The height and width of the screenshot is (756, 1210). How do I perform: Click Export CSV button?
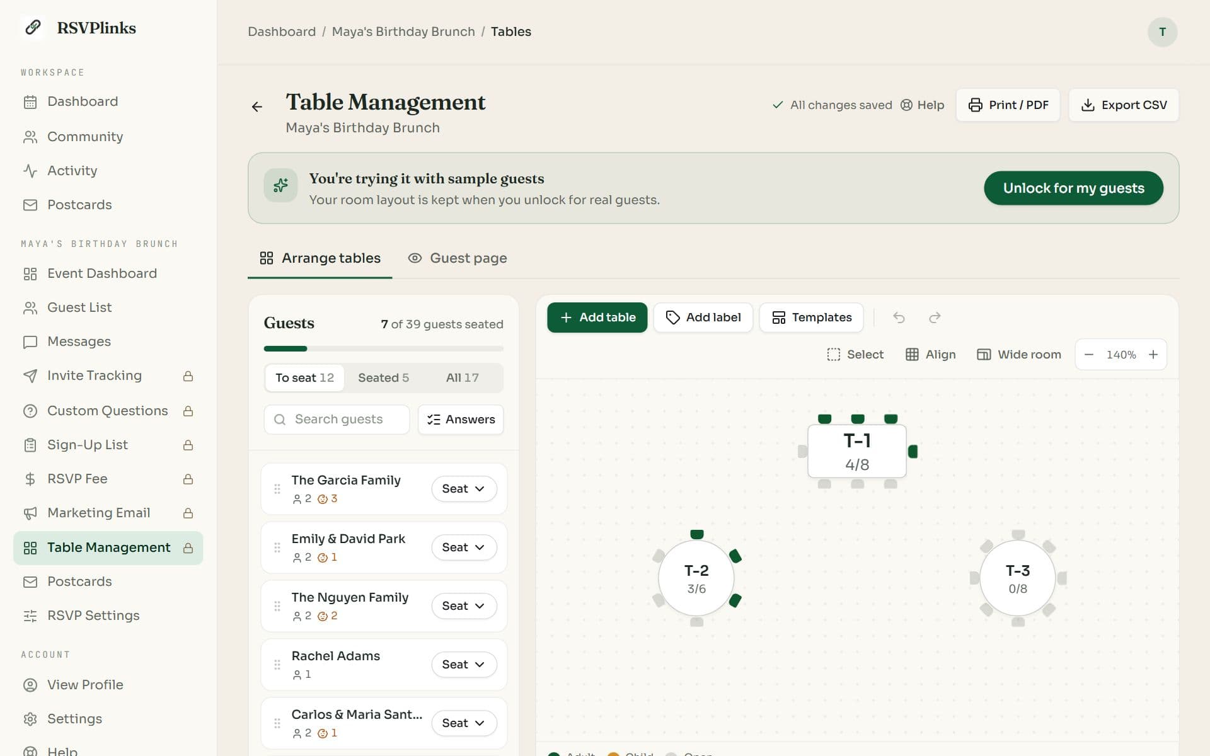pos(1124,105)
